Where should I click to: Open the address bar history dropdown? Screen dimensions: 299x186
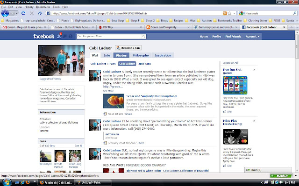pos(235,13)
